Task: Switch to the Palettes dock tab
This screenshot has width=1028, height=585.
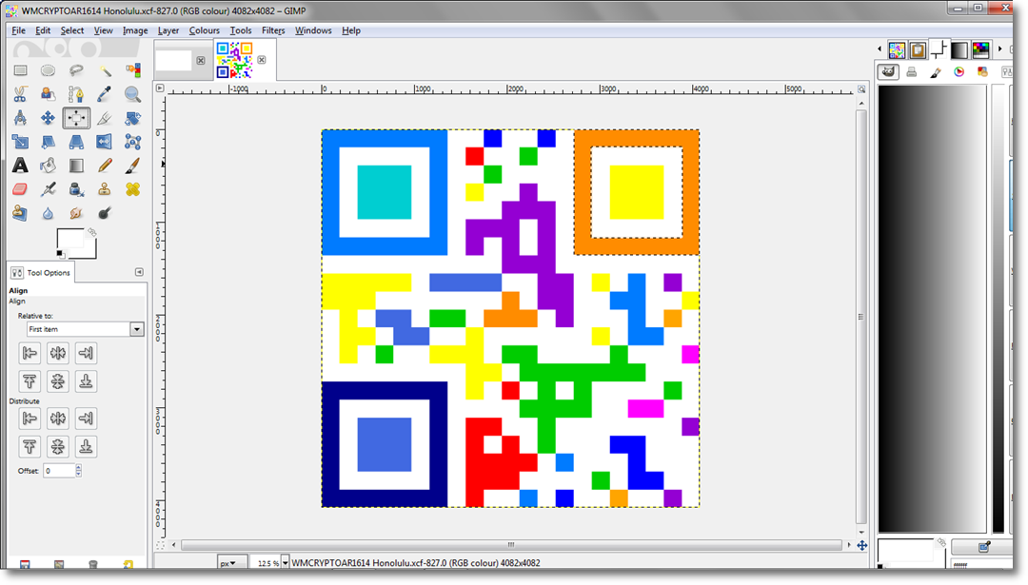Action: (980, 49)
